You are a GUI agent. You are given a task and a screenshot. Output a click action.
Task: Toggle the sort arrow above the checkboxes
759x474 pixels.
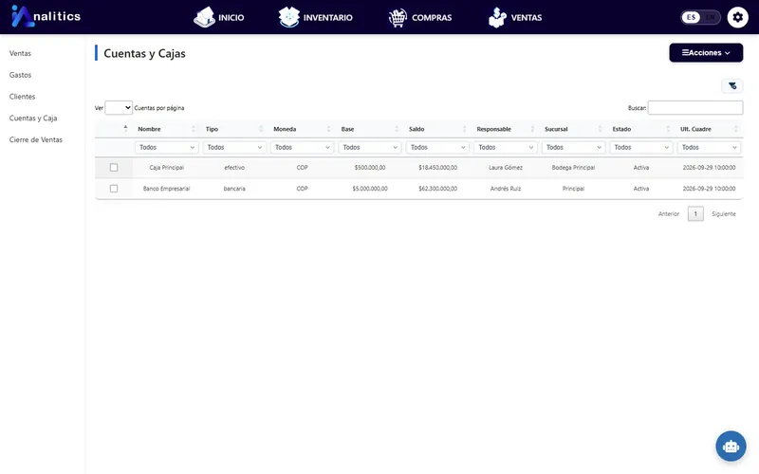tap(125, 128)
